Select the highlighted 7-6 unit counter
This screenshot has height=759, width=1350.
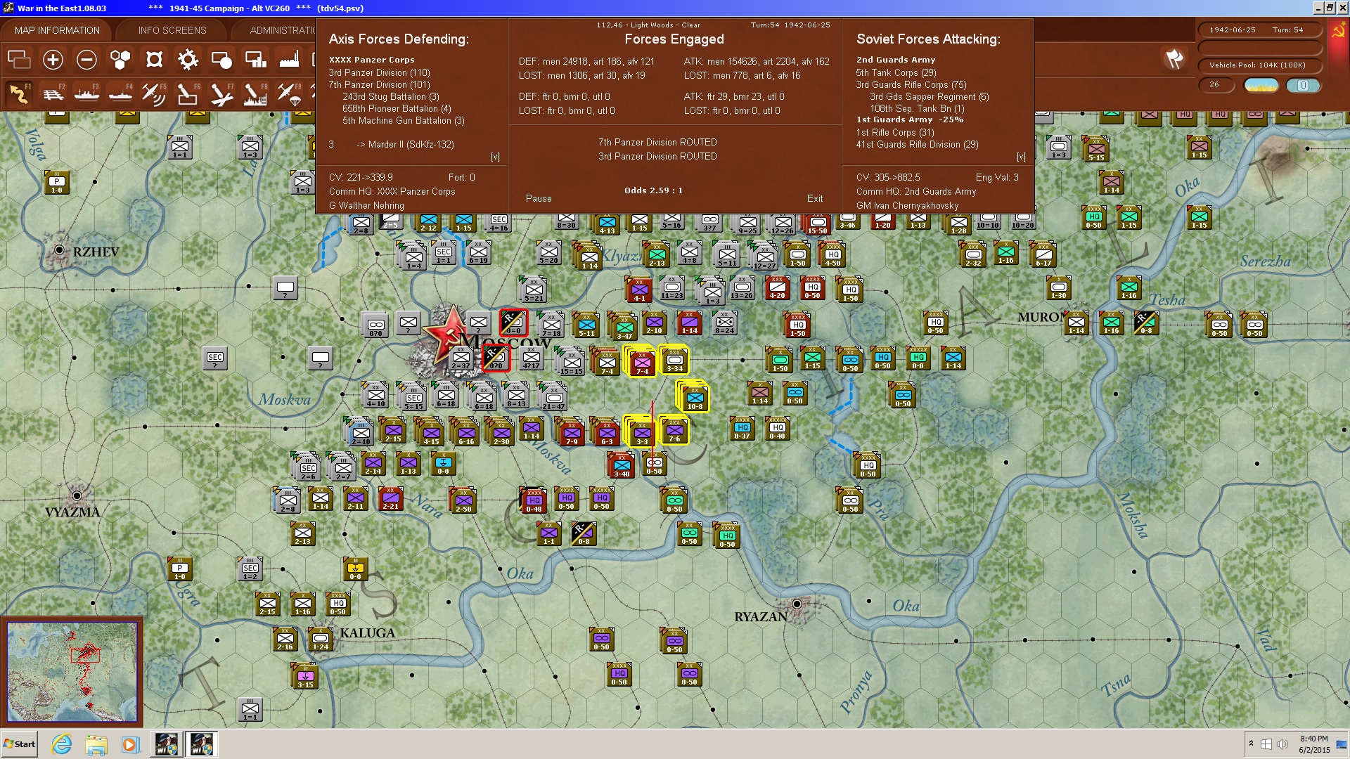coord(674,430)
